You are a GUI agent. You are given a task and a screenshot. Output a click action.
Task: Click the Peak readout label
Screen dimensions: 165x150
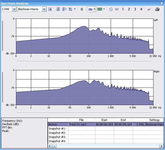click(6, 131)
